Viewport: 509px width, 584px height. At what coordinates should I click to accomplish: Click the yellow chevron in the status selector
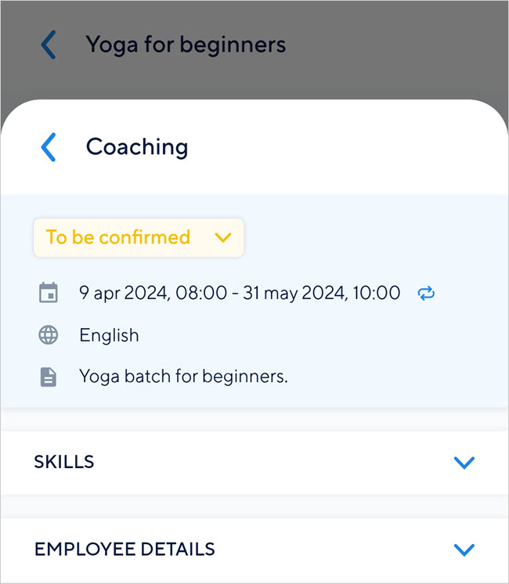[223, 237]
